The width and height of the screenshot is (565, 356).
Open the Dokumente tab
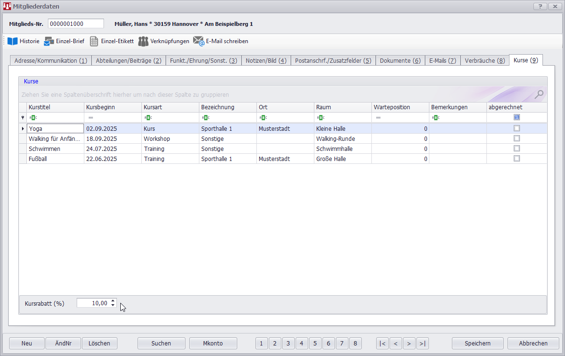[x=400, y=61]
